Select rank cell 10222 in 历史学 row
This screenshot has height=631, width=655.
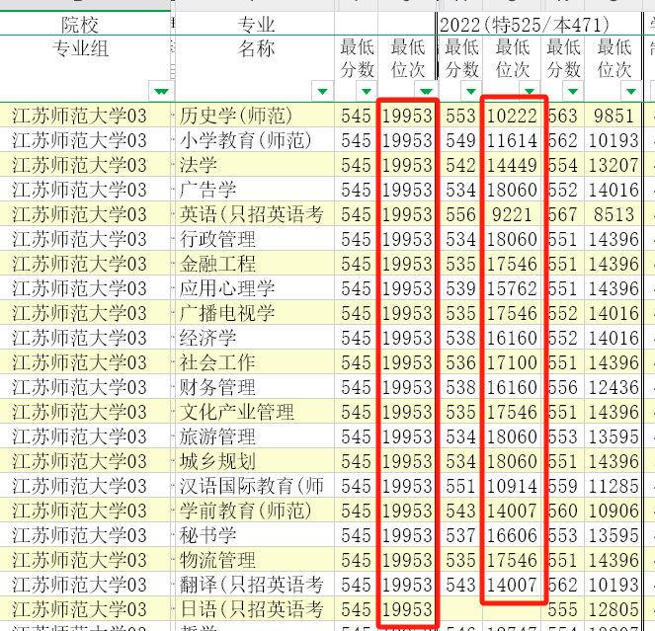pyautogui.click(x=512, y=116)
